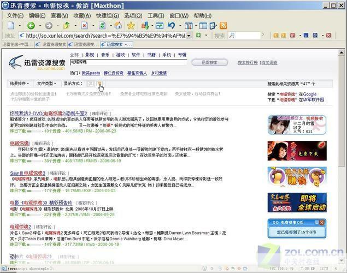The image size is (347, 273).
Task: Open the dropdown arrow next to the Go button
Action: click(206, 35)
